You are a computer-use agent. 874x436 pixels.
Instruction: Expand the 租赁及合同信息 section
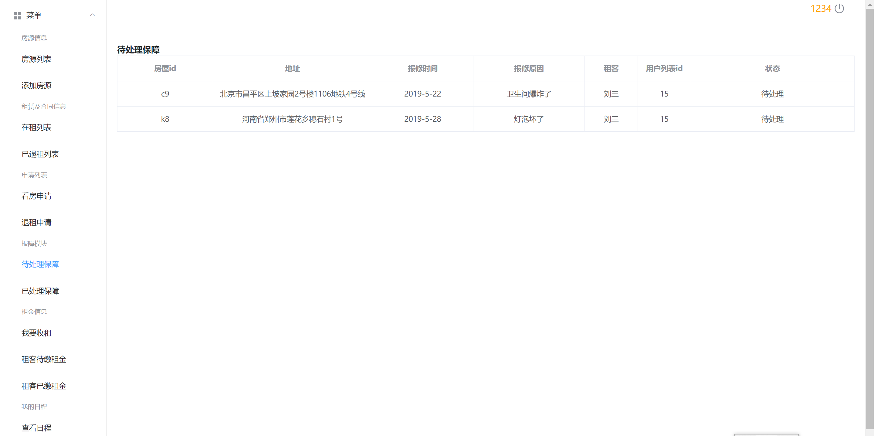pos(44,106)
